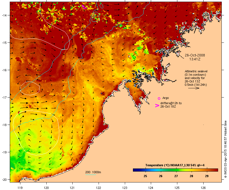Click the colorbar tick label 29

[x=207, y=176]
